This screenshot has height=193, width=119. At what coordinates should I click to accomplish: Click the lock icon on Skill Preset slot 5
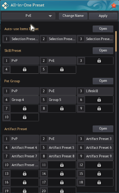[62, 69]
